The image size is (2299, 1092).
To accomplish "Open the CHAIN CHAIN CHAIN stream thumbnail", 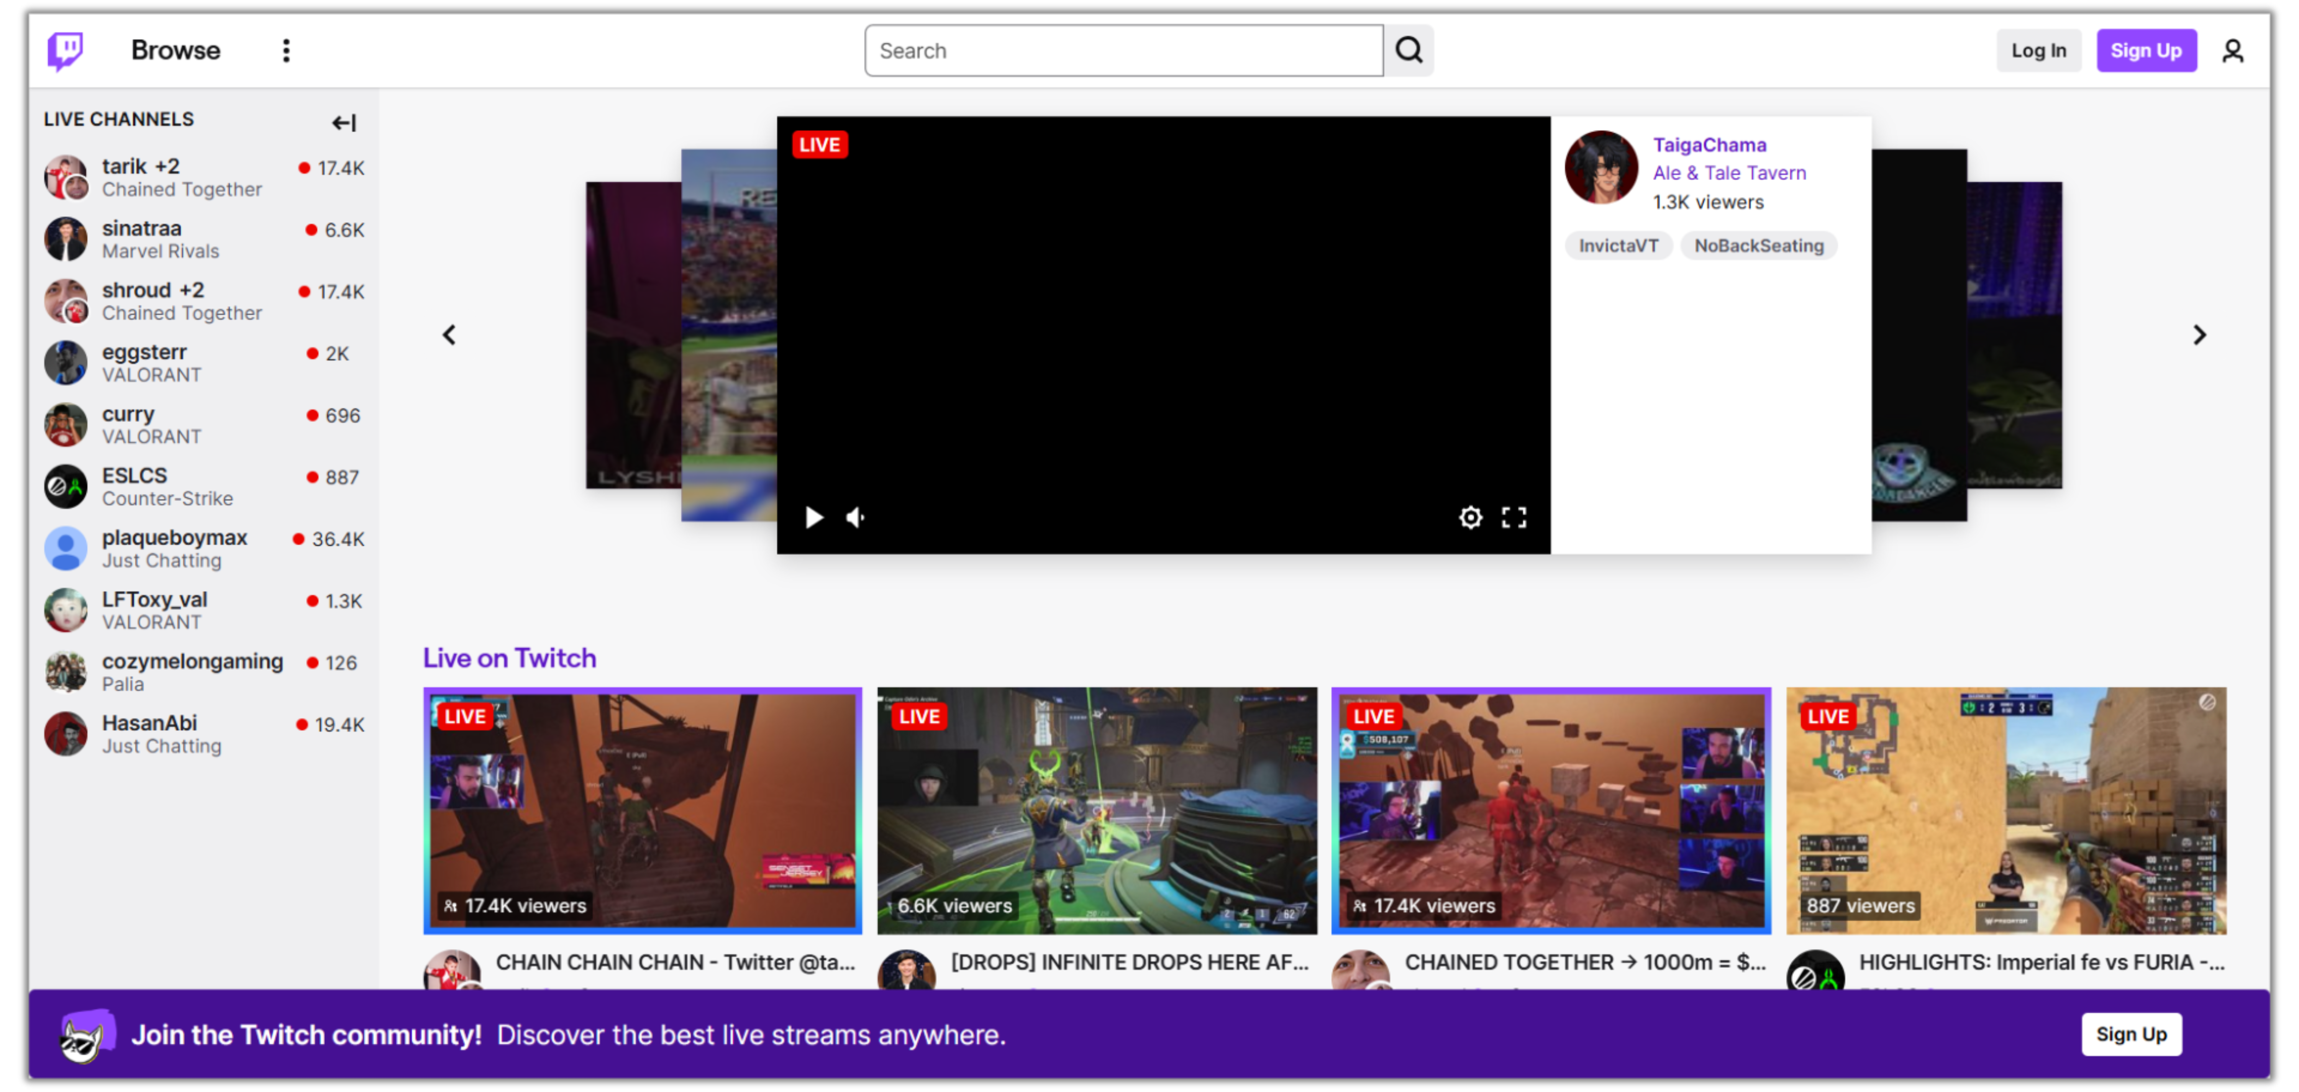I will pyautogui.click(x=643, y=811).
